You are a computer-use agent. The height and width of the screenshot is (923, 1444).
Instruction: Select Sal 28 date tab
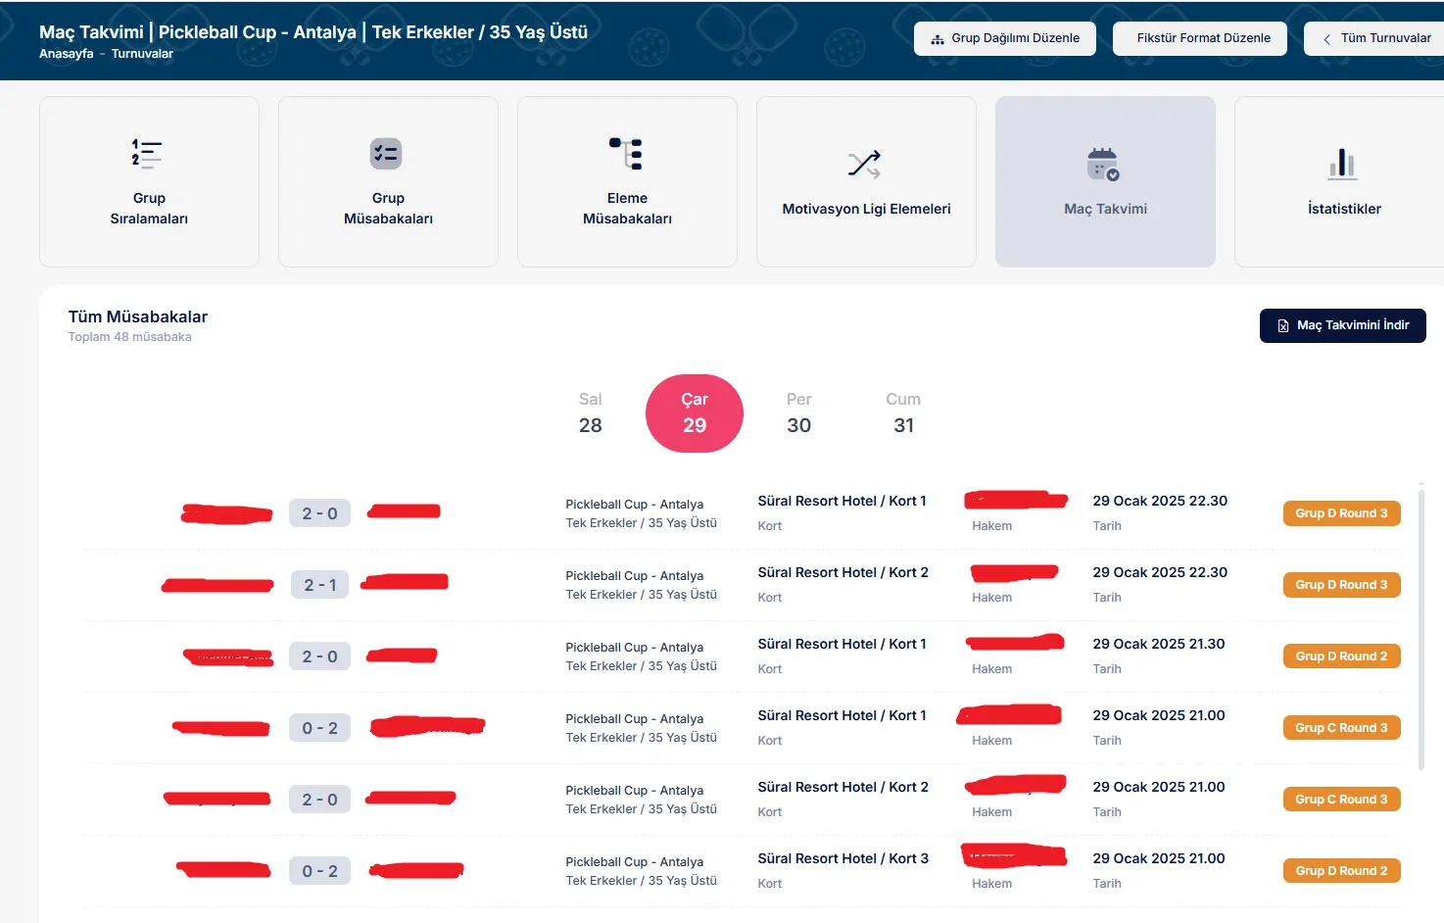pyautogui.click(x=590, y=413)
